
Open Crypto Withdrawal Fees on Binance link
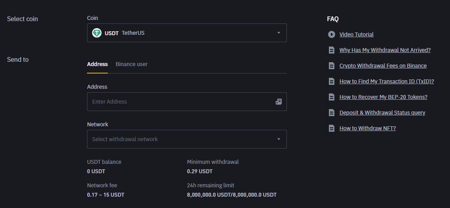pyautogui.click(x=383, y=66)
